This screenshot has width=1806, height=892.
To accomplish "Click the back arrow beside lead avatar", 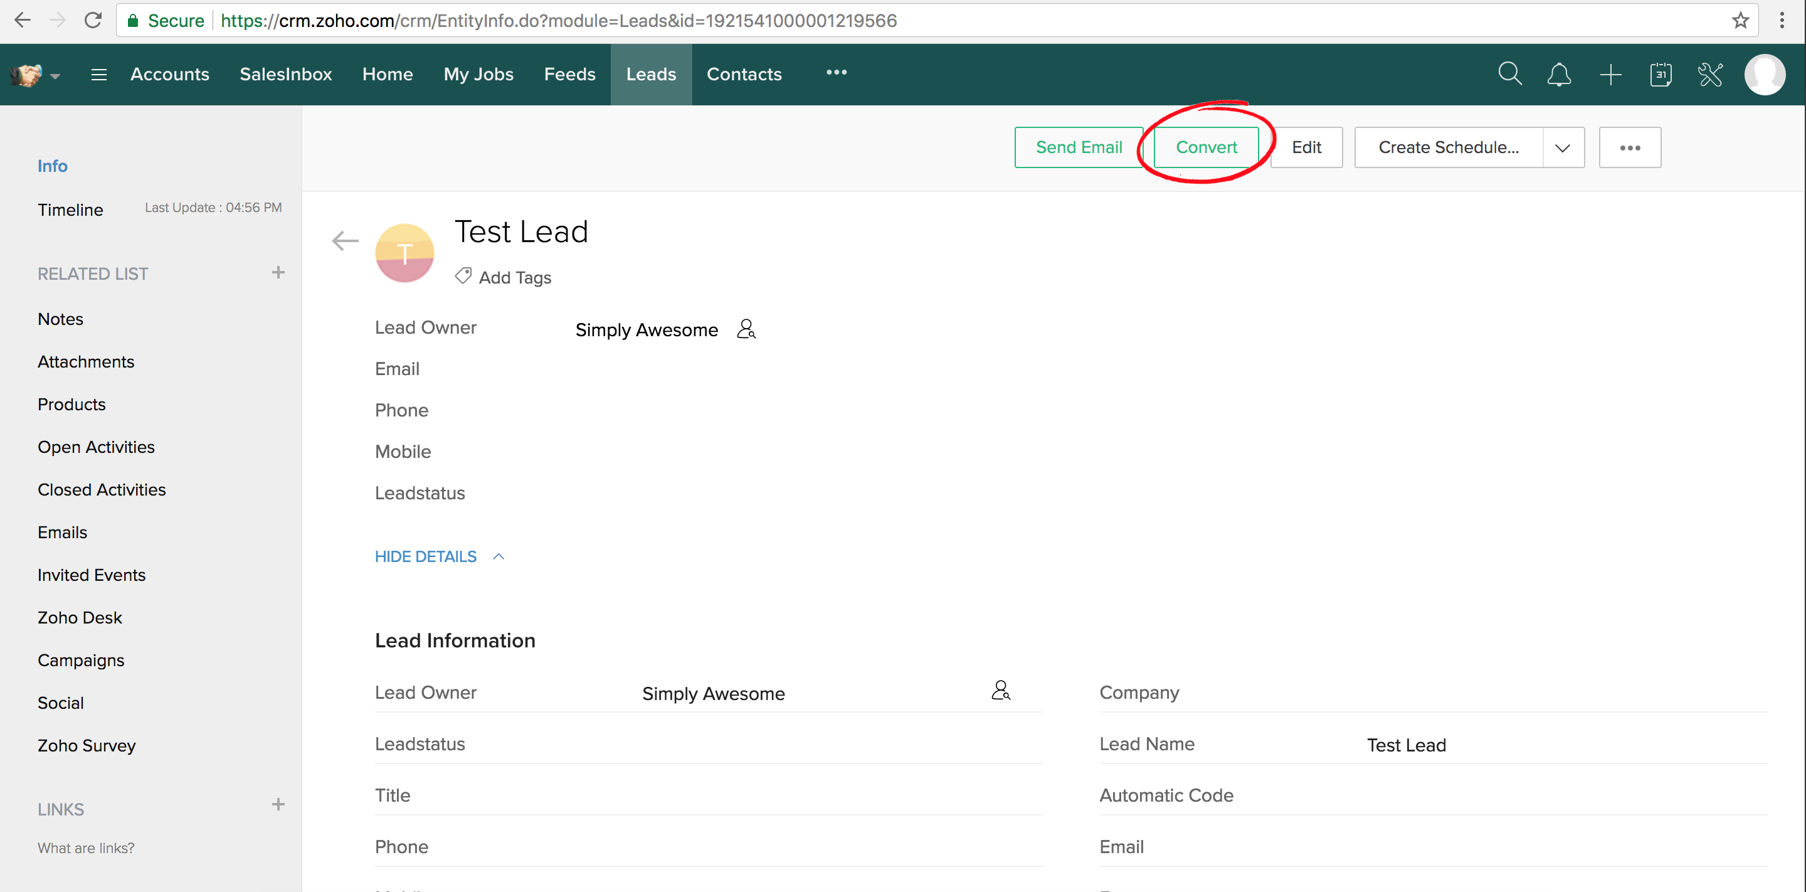I will tap(345, 242).
